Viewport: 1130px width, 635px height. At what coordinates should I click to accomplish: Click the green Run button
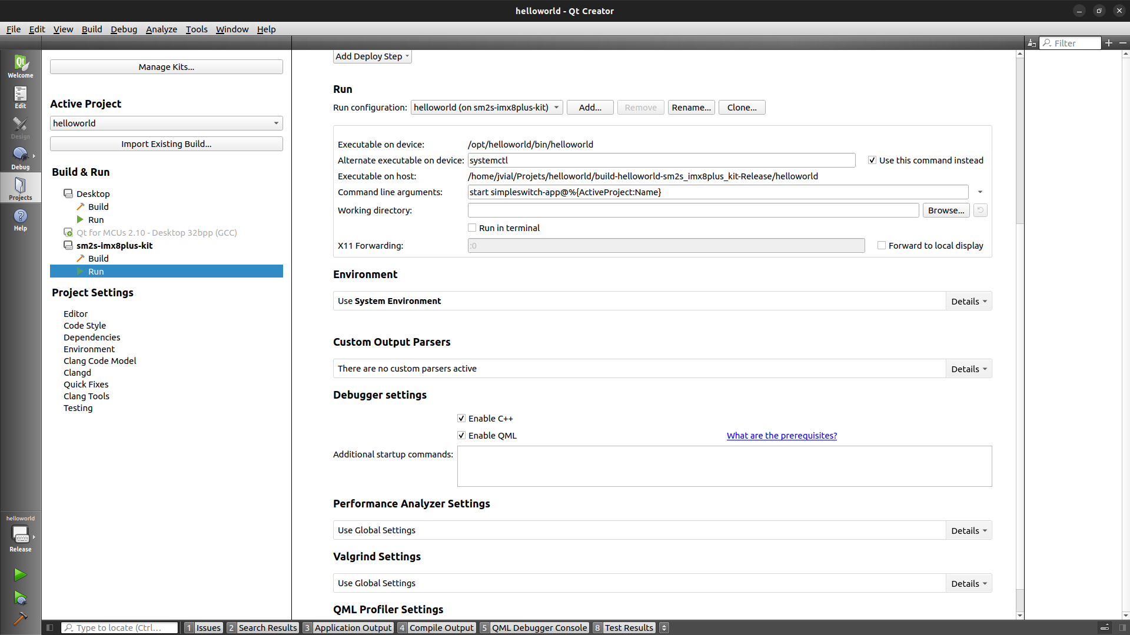coord(20,574)
